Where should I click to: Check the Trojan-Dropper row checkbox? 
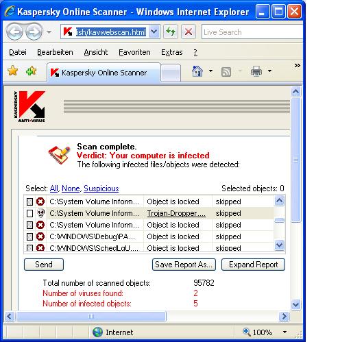pyautogui.click(x=29, y=213)
